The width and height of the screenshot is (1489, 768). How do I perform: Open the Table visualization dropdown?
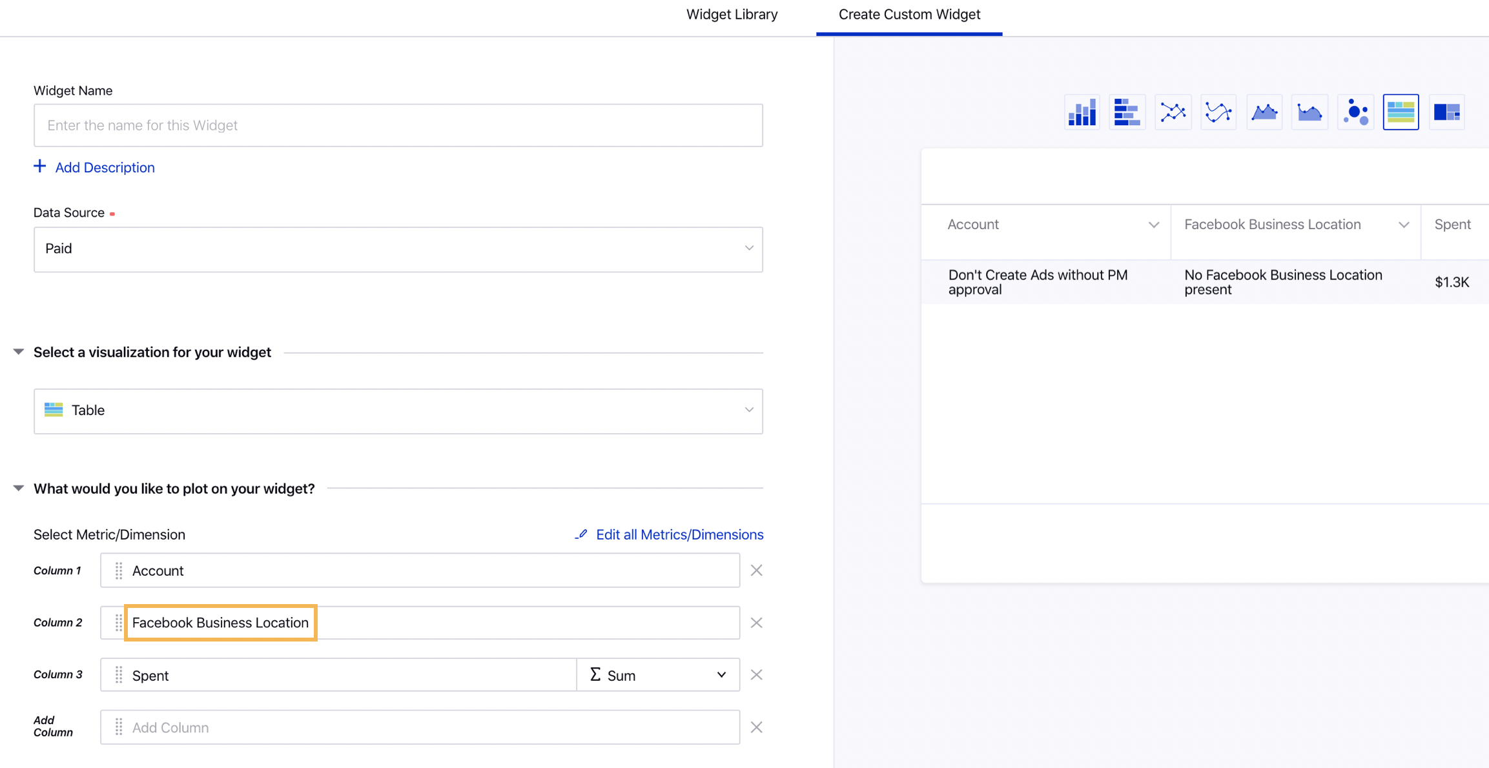pos(398,411)
